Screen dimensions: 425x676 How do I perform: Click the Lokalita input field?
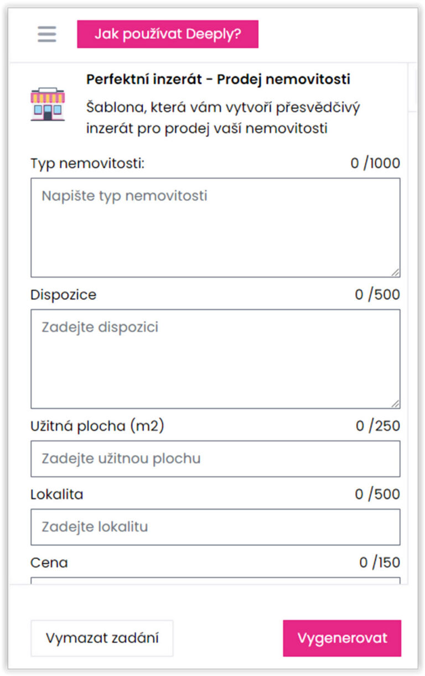[215, 527]
